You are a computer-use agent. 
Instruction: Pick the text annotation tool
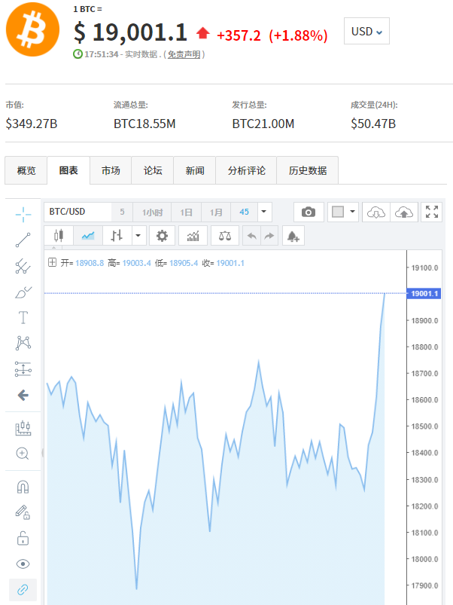(x=23, y=317)
